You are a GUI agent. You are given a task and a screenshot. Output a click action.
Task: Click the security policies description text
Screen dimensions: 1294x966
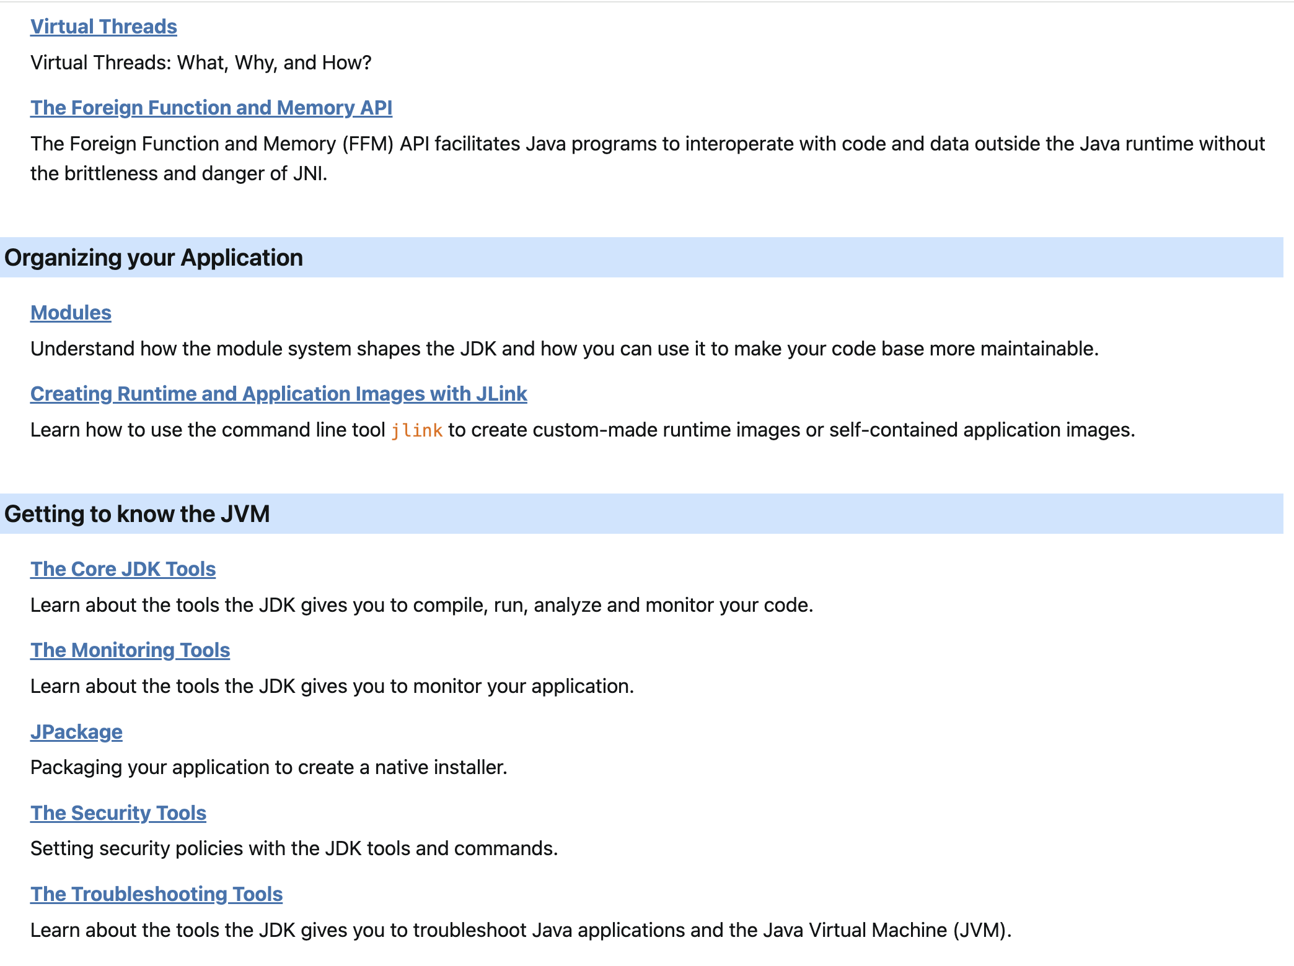[x=294, y=848]
